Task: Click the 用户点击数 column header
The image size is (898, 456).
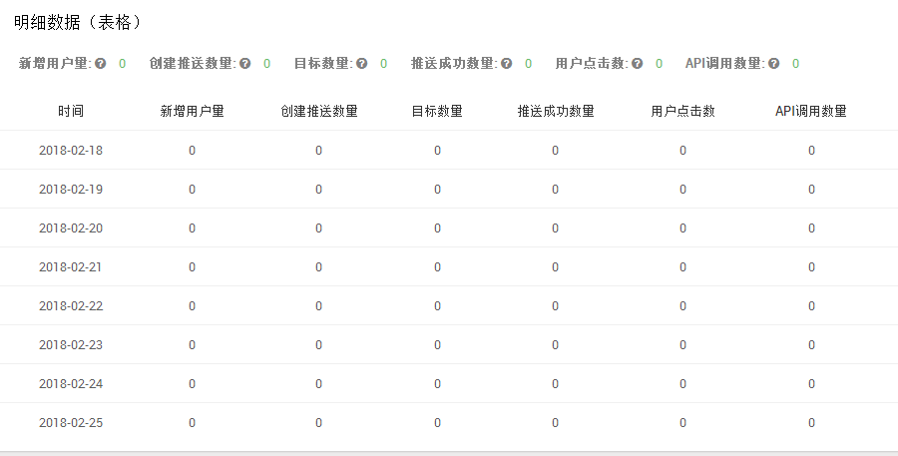Action: pos(682,111)
